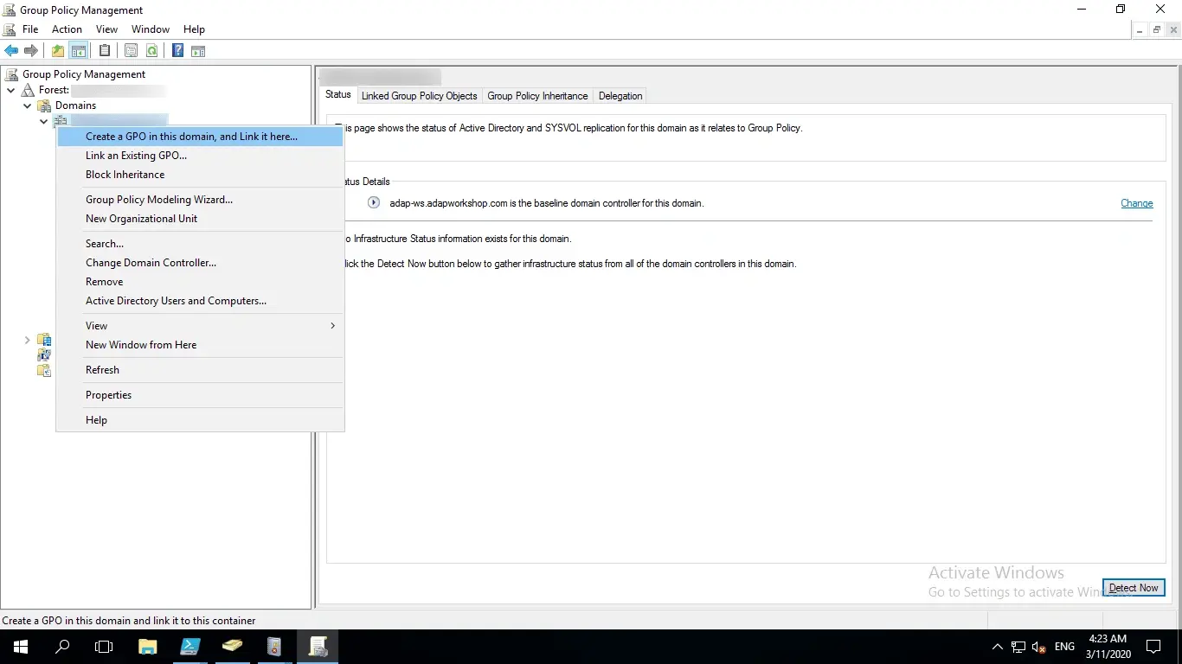The height and width of the screenshot is (664, 1182).
Task: Click the baseline domain controller text
Action: coord(547,203)
